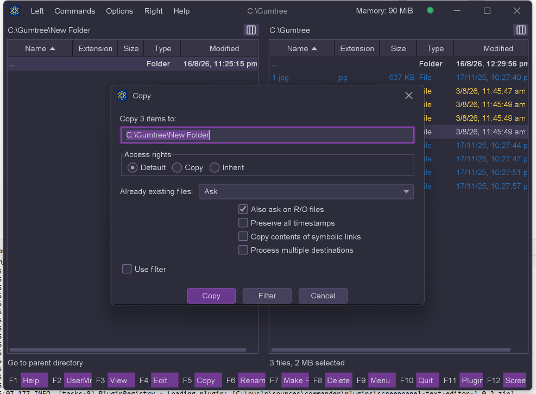Click F9 Menu function key button

(x=382, y=380)
